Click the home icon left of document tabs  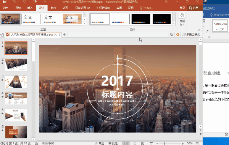pos(2,35)
